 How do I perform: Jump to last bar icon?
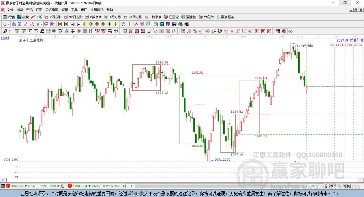[x=66, y=24]
